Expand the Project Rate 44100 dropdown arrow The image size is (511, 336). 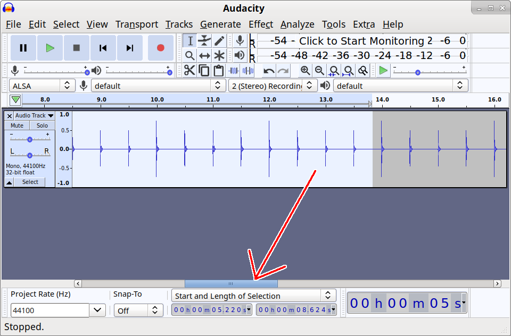tap(97, 310)
